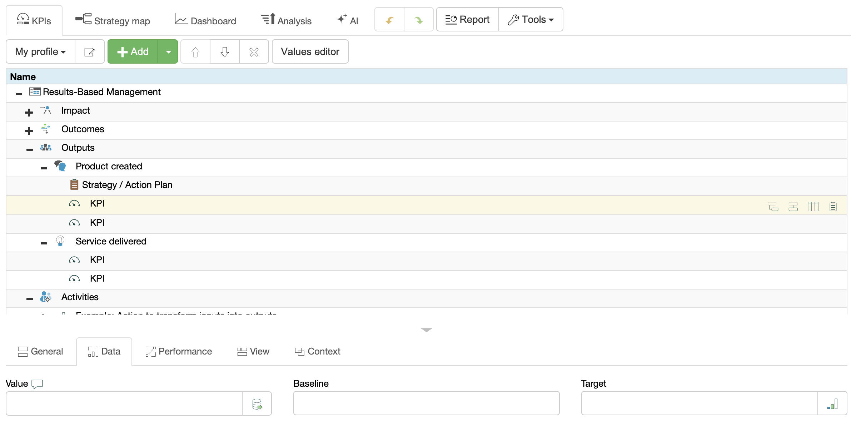This screenshot has width=851, height=426.
Task: Click the comment bubble next to Value
Action: 37,384
